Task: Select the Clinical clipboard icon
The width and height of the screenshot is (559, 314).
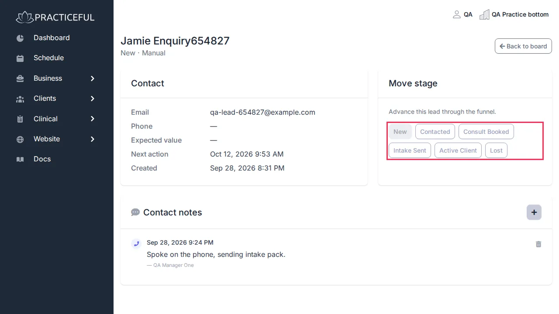Action: pos(20,119)
